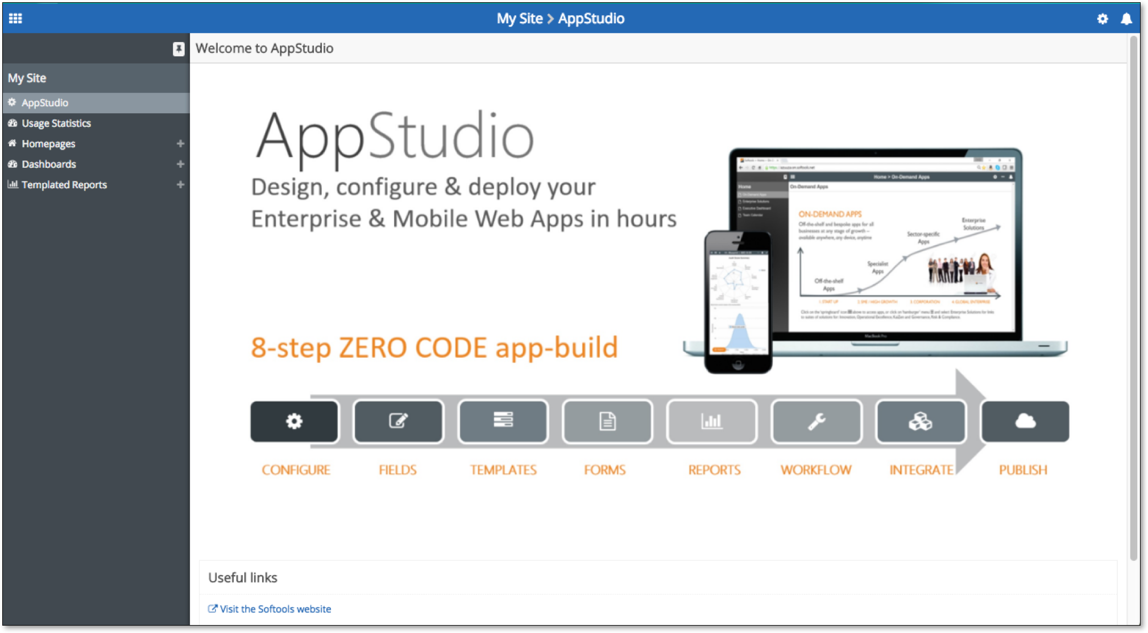Click the Welcome to AppStudio title
This screenshot has height=633, width=1148.
tap(264, 48)
